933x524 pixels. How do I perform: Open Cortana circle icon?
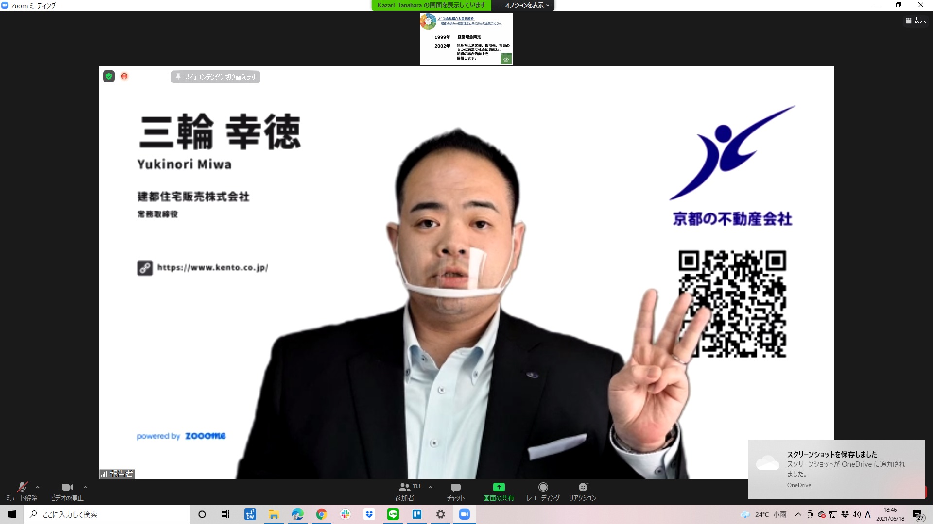(x=202, y=514)
